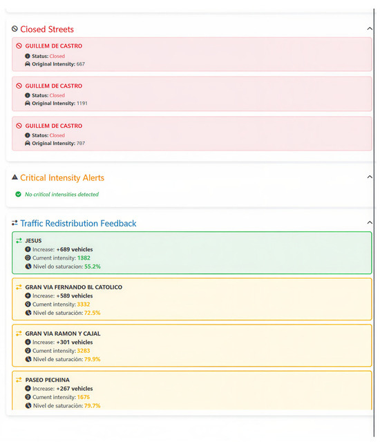The image size is (380, 444).
Task: Click the current intensity value 3283
Action: [x=84, y=351]
